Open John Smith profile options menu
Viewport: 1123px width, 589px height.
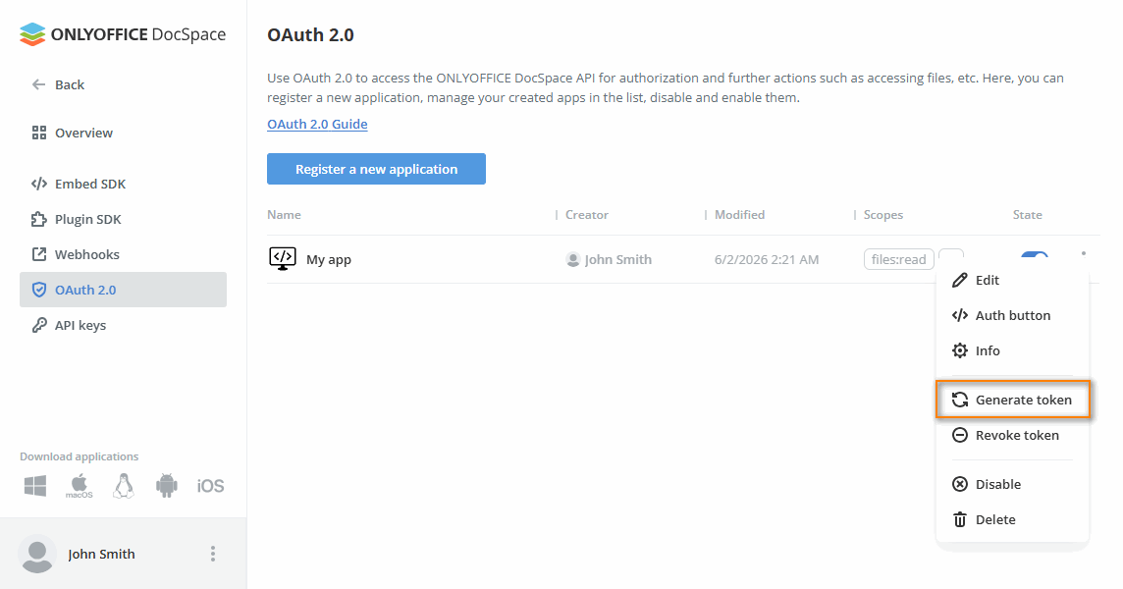pos(213,554)
